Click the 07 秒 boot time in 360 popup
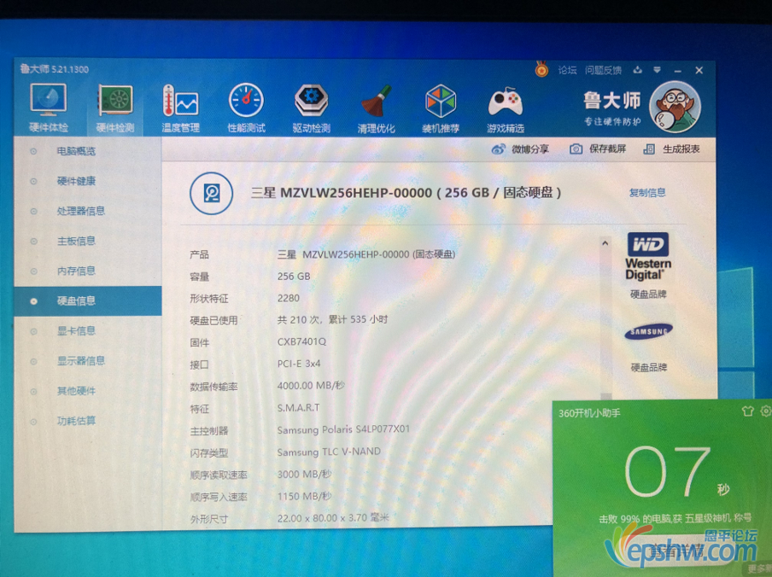Screen dimensions: 772x577 676,471
